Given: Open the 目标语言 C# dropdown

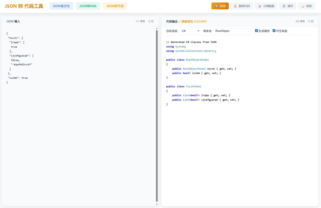Looking at the screenshot, I should [x=190, y=31].
